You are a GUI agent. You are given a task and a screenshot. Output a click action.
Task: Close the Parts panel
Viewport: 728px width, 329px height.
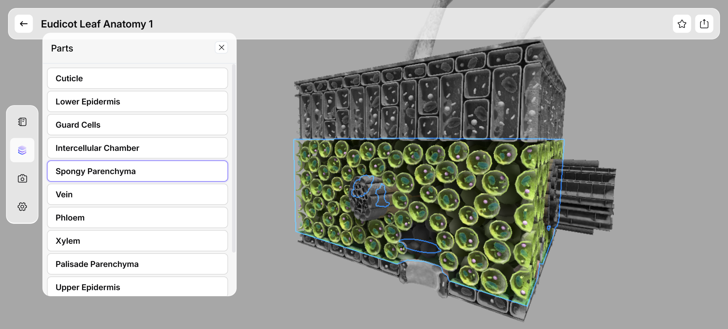coord(221,48)
